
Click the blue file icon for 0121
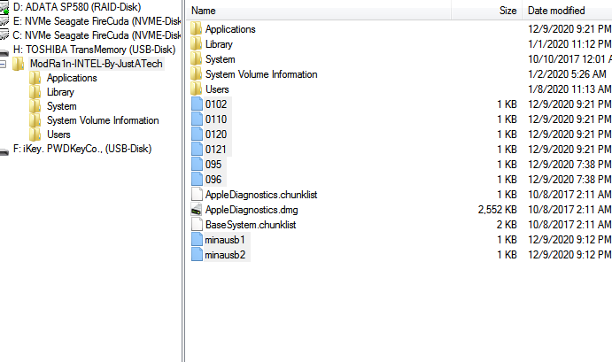tap(197, 150)
